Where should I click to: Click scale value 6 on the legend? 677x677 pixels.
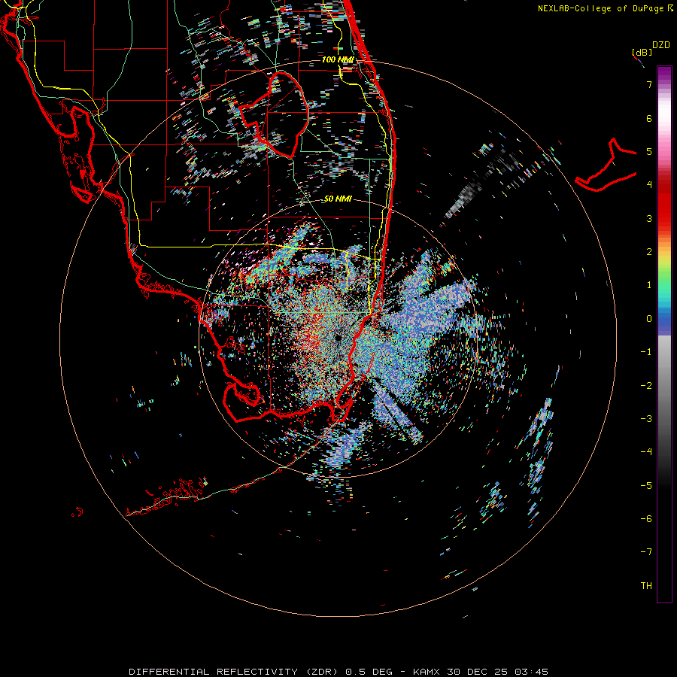(649, 118)
